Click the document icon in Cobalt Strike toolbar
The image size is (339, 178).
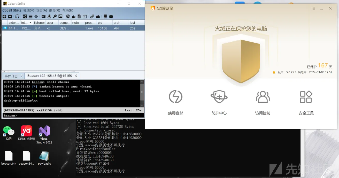point(79,16)
